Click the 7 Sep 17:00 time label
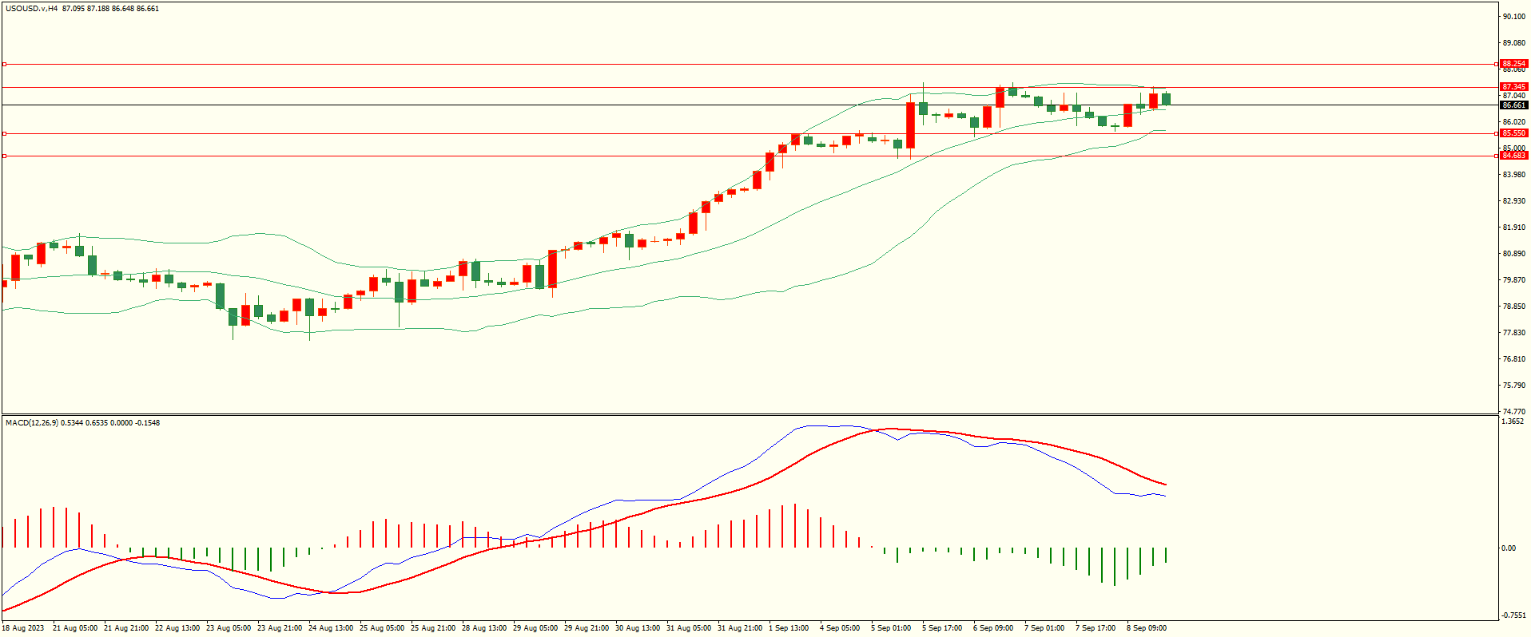 (1096, 628)
